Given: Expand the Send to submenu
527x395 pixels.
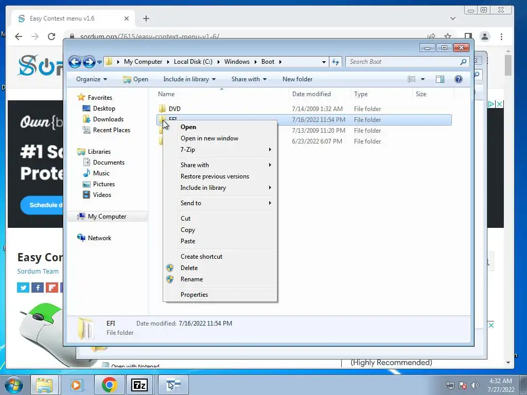Looking at the screenshot, I should click(220, 203).
